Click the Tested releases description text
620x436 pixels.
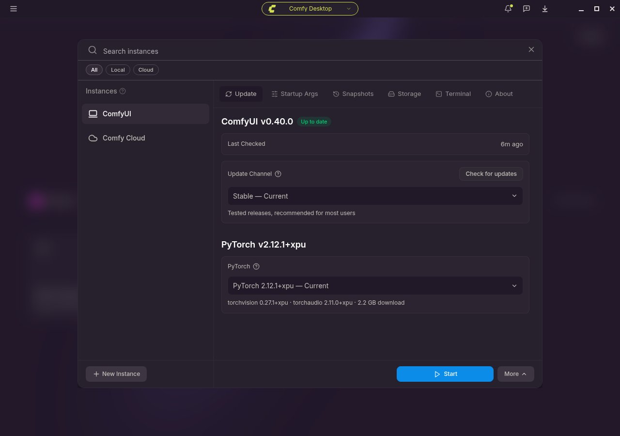click(291, 213)
